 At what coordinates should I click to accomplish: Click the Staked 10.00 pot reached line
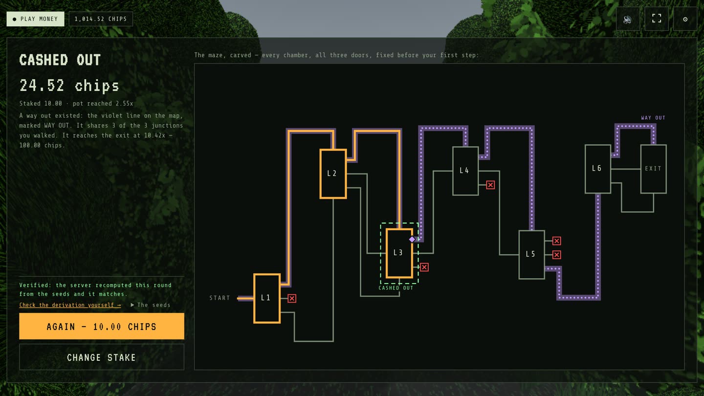(76, 104)
